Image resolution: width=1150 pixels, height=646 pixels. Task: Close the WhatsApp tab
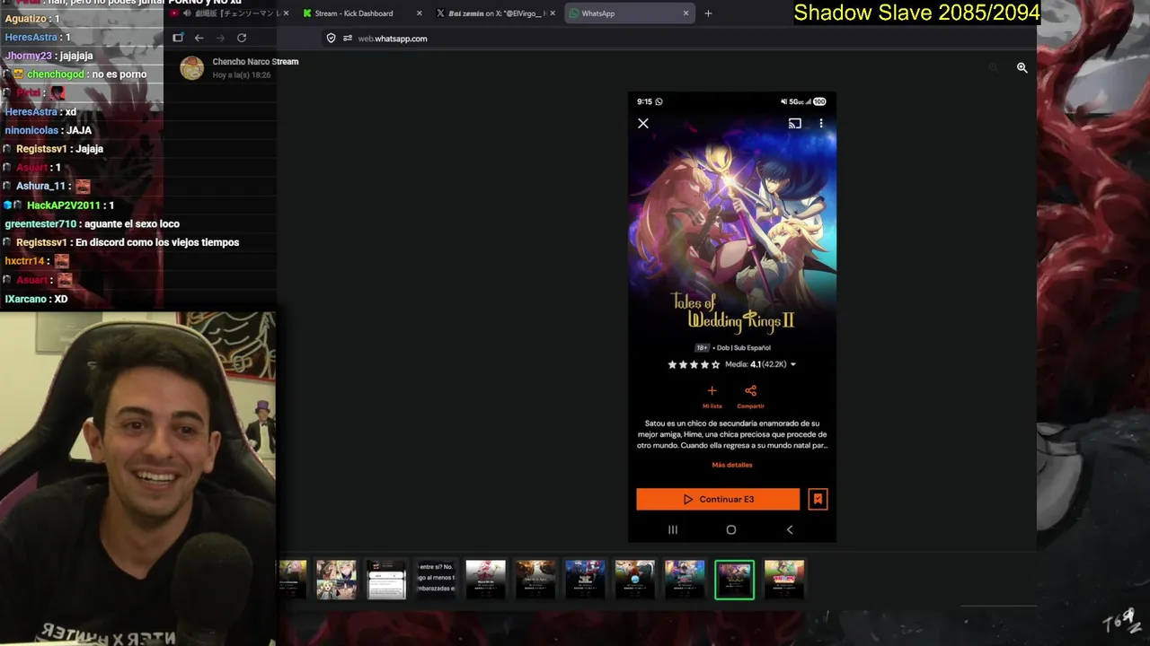click(x=686, y=13)
